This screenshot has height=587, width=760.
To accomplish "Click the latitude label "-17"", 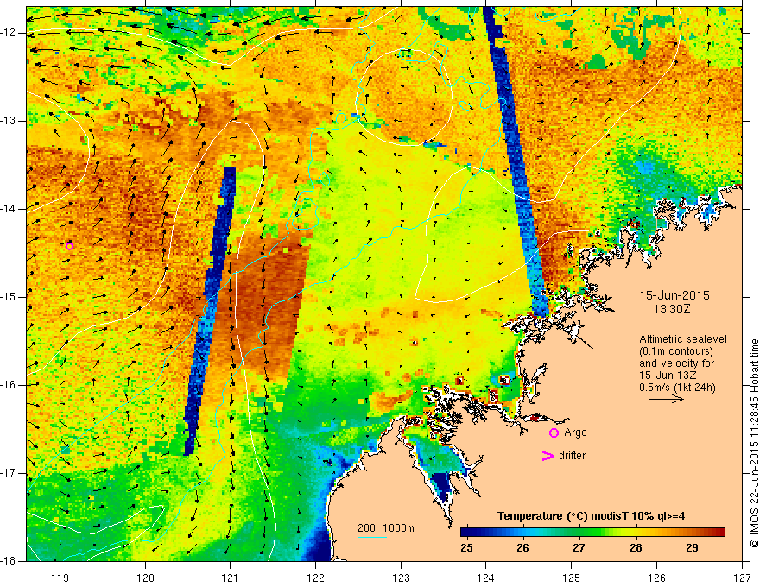I will pos(9,474).
